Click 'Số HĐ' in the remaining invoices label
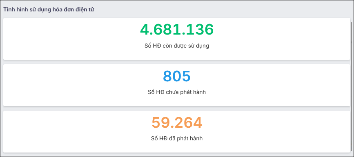The image size is (354, 157). [152, 46]
